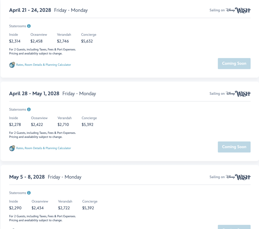Screen dimensions: 259x229
Task: Open Rates, Room Details link for April 28 sailing
Action: point(44,148)
